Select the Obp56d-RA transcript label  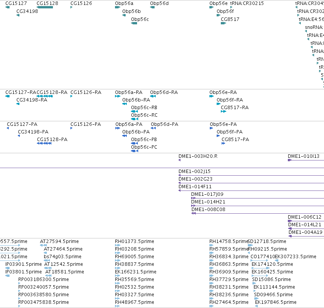click(164, 92)
